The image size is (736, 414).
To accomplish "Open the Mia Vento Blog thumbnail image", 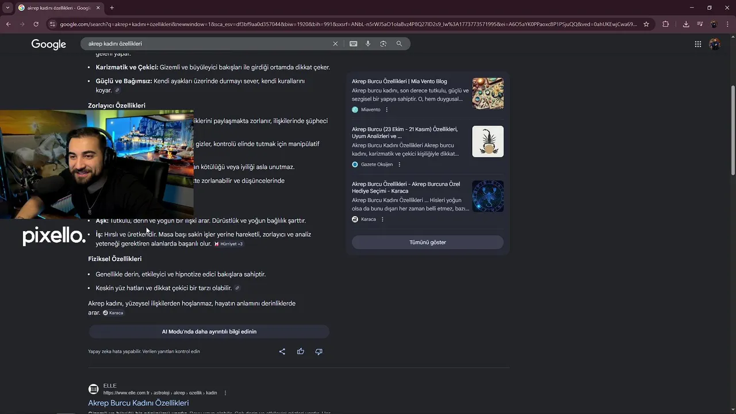I will [488, 93].
